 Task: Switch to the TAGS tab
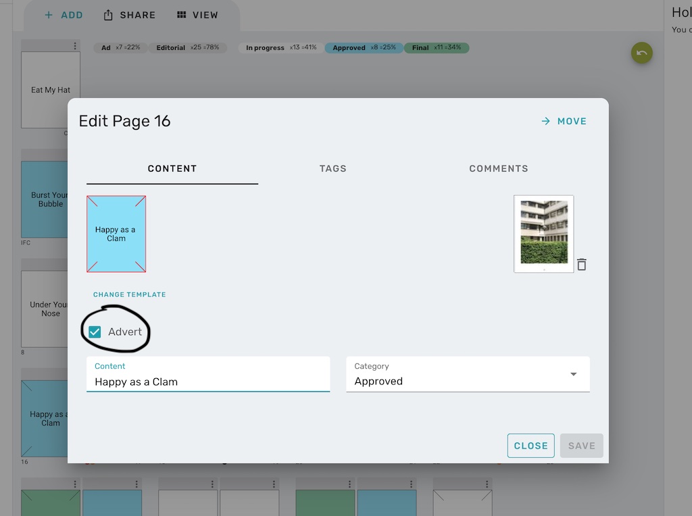[x=332, y=168]
